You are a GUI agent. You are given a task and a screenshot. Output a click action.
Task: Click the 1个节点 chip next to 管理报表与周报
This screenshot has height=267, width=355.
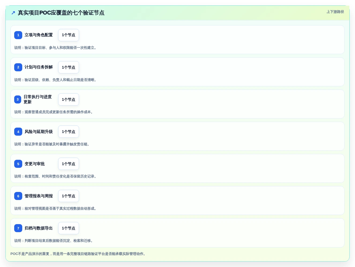tap(69, 196)
